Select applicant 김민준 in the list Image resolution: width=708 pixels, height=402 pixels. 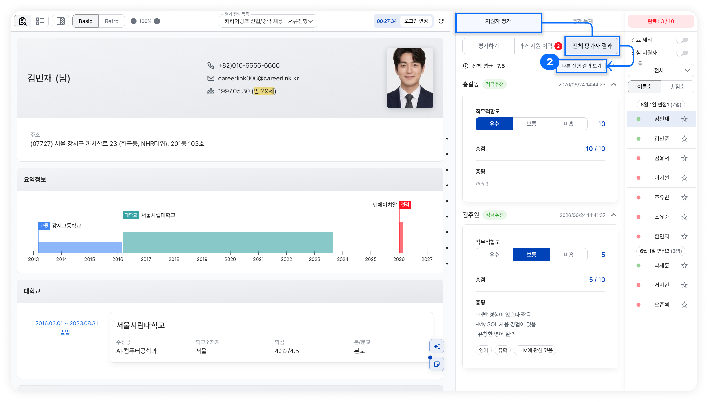tap(661, 139)
